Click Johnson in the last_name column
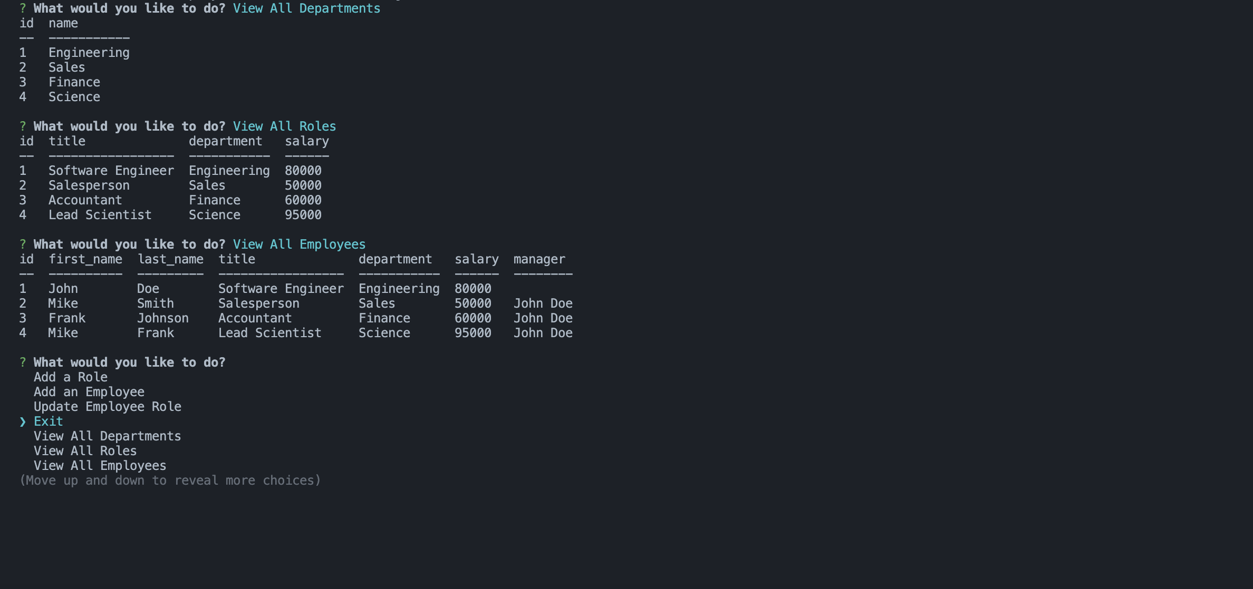1253x589 pixels. coord(162,318)
